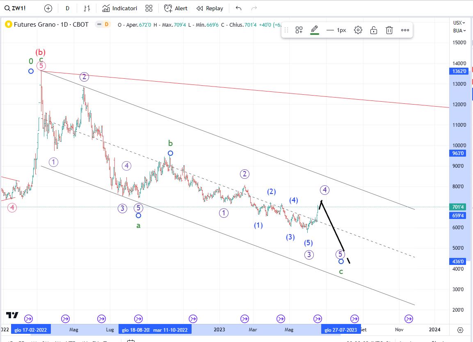Open event marker above gio 27-07-2023 label

354,319
